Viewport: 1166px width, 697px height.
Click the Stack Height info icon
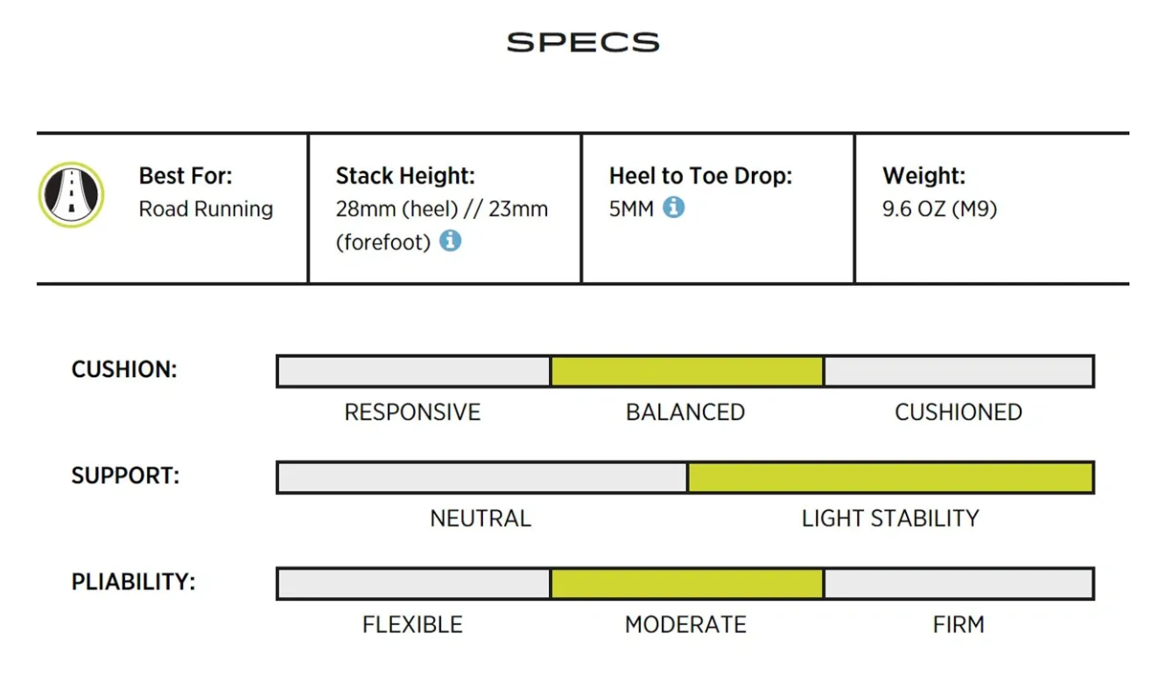(450, 241)
